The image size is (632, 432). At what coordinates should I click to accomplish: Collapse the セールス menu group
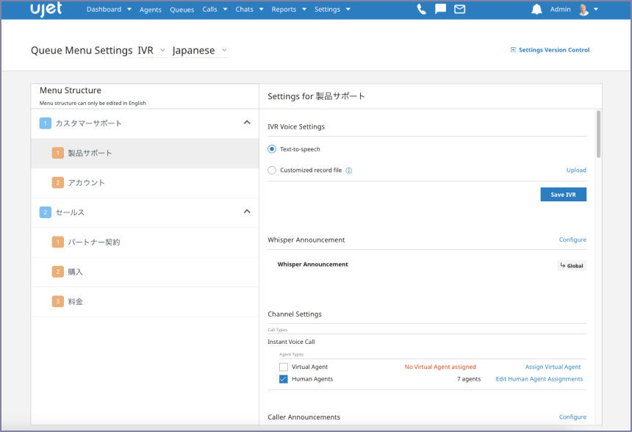(x=247, y=212)
